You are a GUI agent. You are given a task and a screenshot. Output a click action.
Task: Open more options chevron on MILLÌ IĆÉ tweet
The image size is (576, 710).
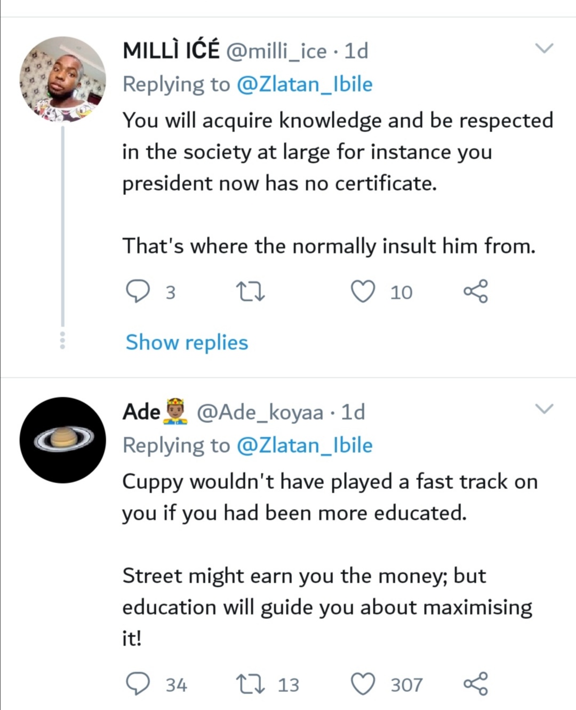click(544, 48)
